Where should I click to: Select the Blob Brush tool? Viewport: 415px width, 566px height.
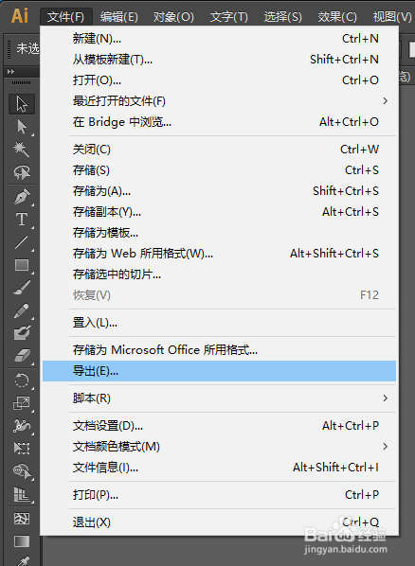[22, 333]
